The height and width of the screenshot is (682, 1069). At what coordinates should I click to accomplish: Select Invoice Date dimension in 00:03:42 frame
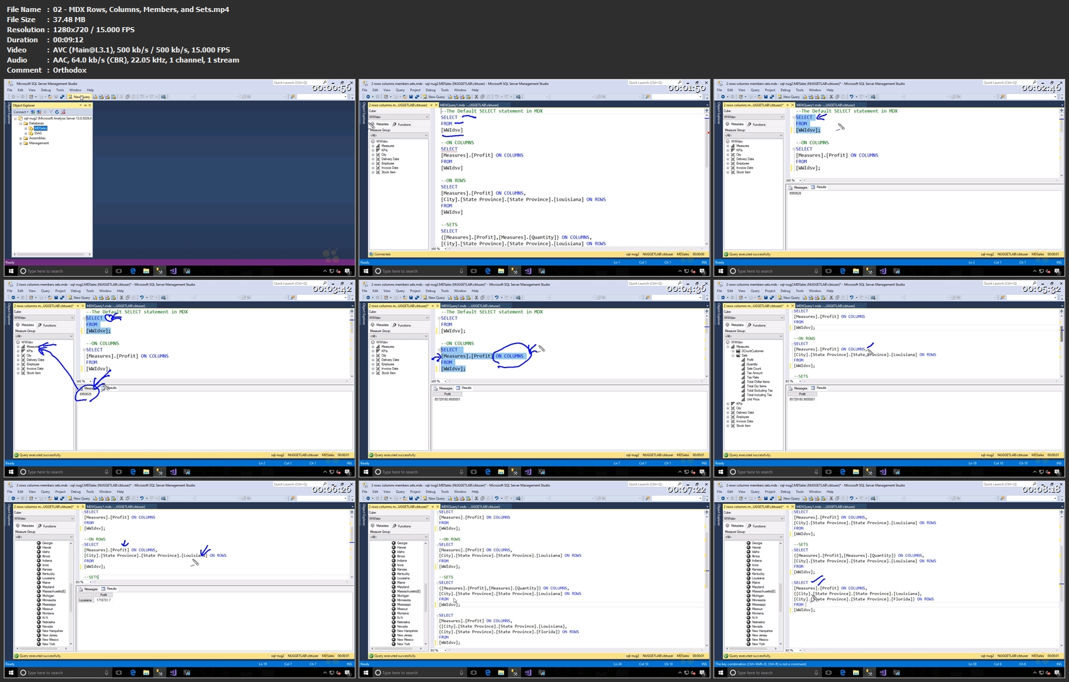35,369
